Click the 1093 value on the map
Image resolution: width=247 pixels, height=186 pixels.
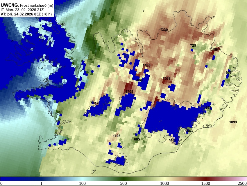[x=233, y=122]
